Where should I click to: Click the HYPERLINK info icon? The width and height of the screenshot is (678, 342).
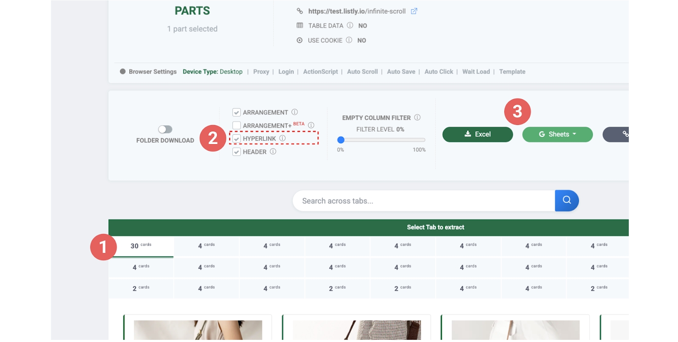[x=283, y=139]
